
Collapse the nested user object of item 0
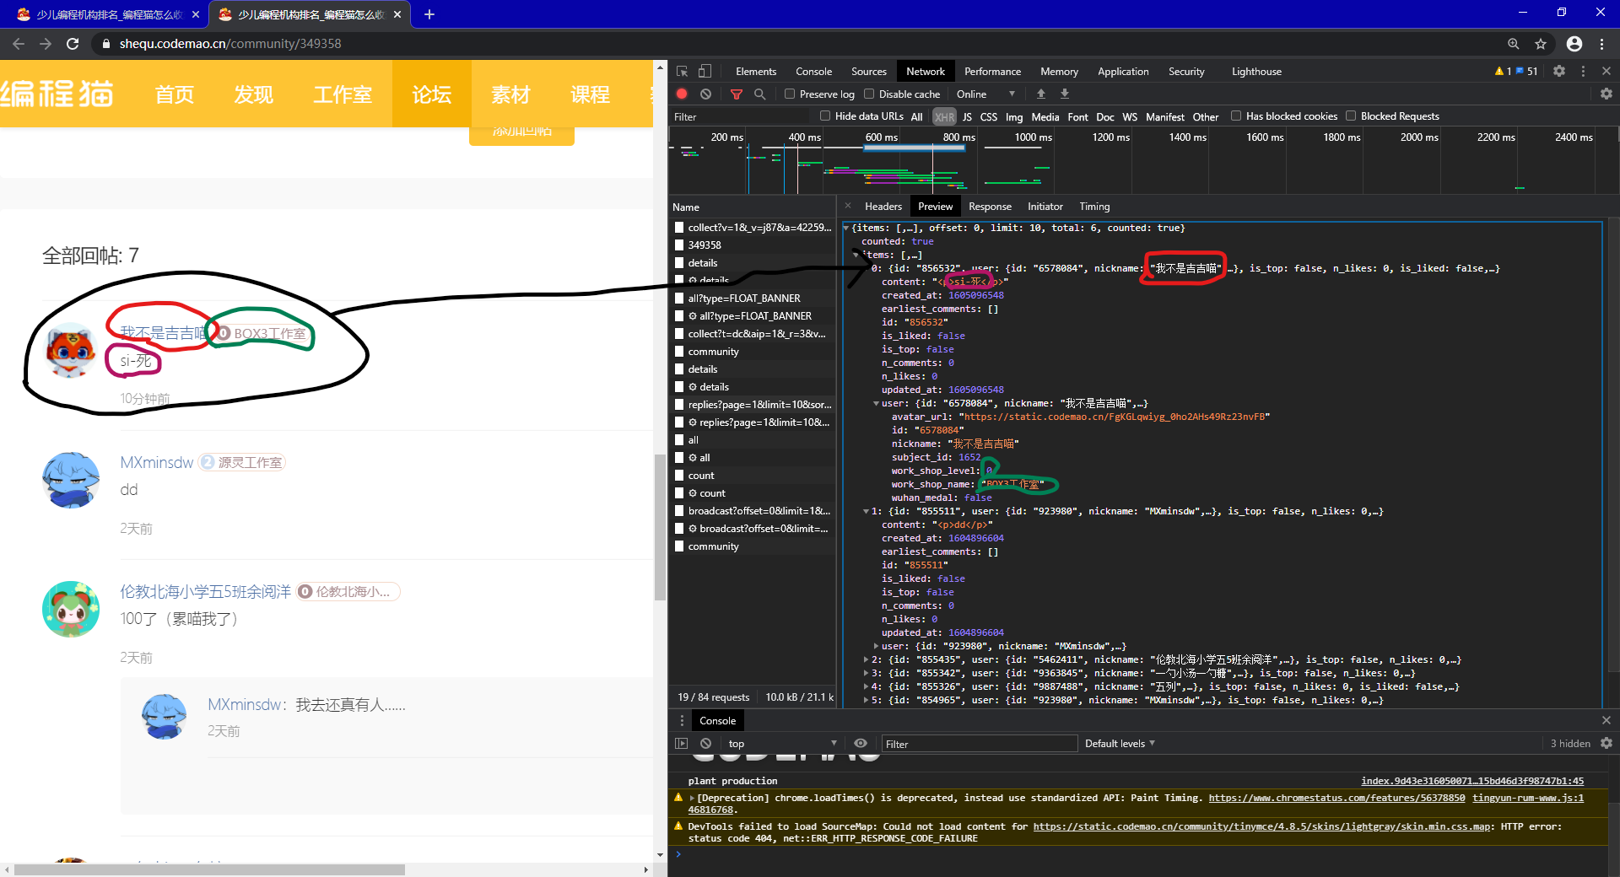pos(876,404)
